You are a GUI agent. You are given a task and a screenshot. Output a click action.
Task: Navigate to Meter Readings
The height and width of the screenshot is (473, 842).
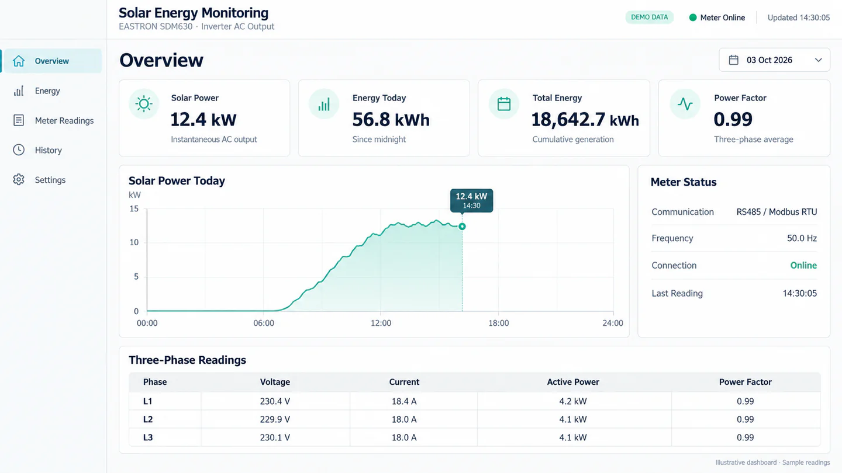51,120
